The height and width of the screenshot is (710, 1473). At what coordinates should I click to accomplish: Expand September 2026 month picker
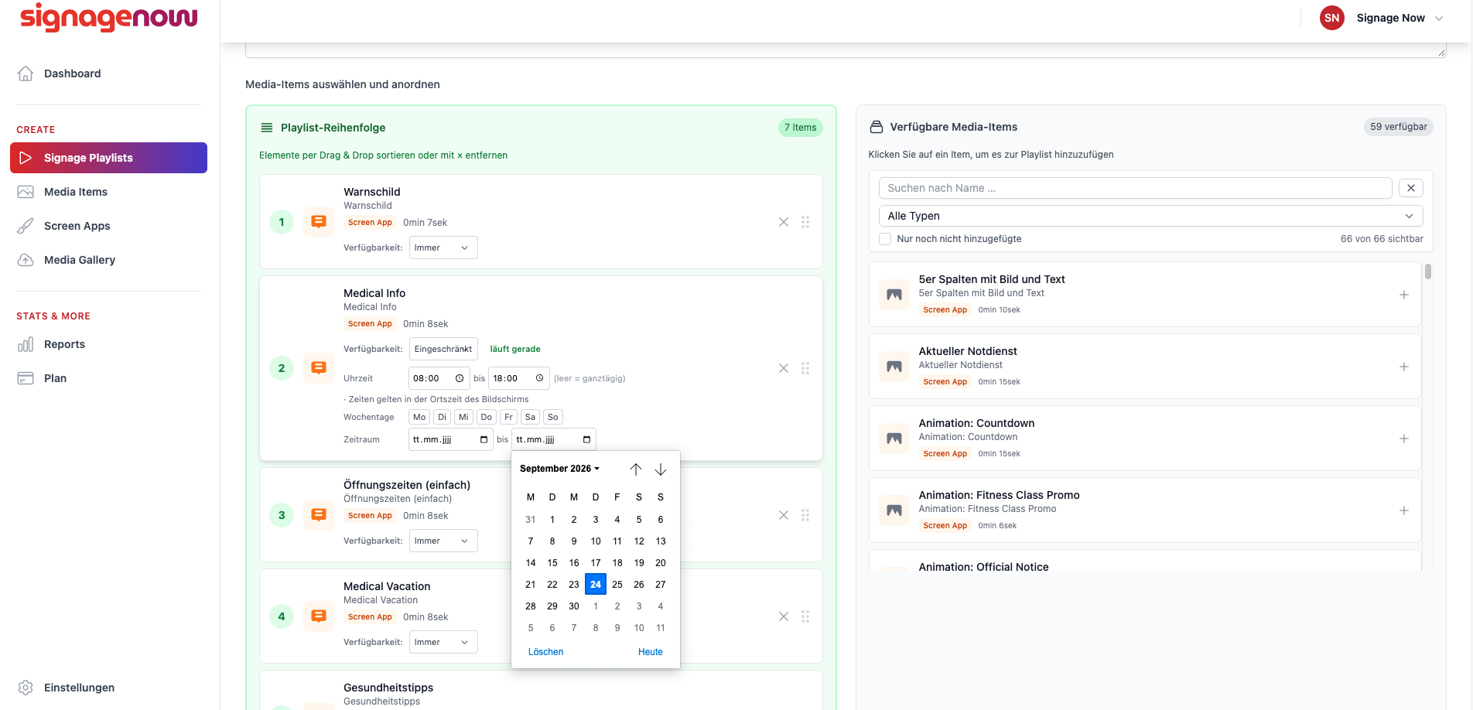(x=559, y=469)
